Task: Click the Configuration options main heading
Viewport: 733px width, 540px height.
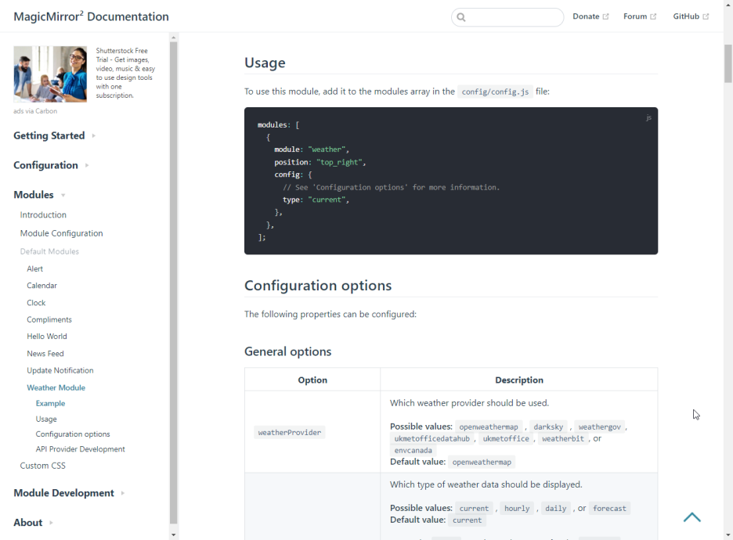Action: 318,286
